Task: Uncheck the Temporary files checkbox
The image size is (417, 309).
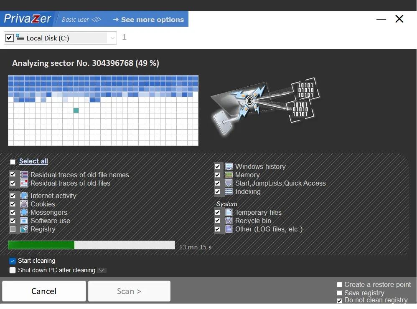Action: click(x=218, y=212)
